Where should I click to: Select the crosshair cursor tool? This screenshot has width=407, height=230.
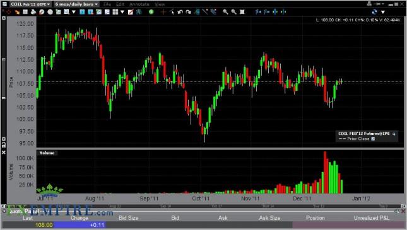pos(163,12)
